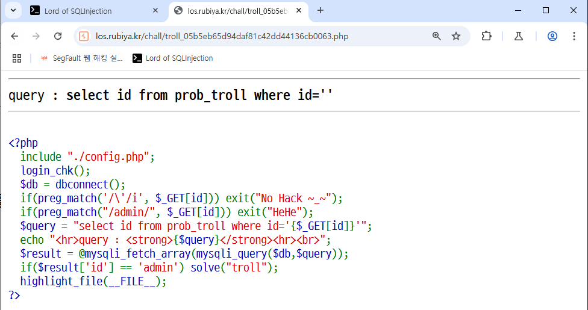Open the profile account menu
Screen dimensions: 588x310
[x=552, y=36]
